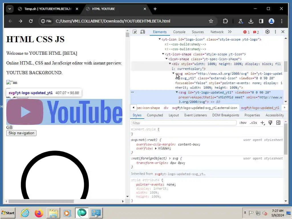292x219 pixels.
Task: Collapse the selected svg yt-logo-updated_yt1 node
Action: point(177,92)
